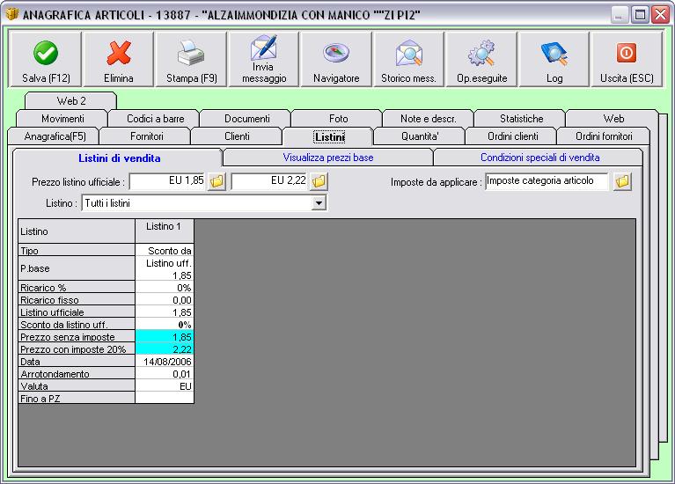This screenshot has height=484, width=675.
Task: Switch to Ordini clienti tab
Action: (x=512, y=136)
